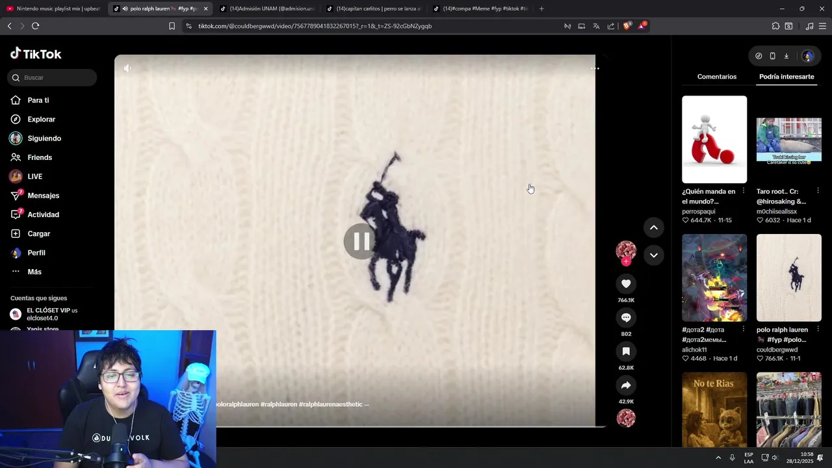Like the video with the heart icon
Screen dimensions: 832x468
[626, 283]
